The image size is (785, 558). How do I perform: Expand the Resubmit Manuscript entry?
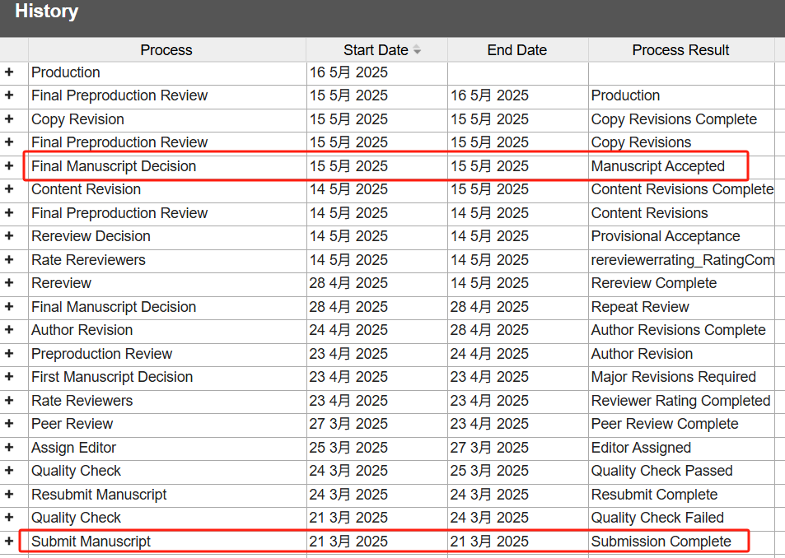coord(9,495)
